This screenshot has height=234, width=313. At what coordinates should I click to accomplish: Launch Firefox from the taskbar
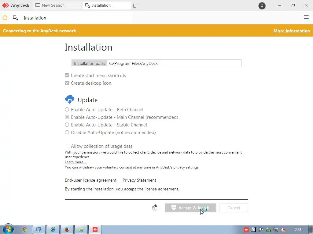click(x=67, y=230)
